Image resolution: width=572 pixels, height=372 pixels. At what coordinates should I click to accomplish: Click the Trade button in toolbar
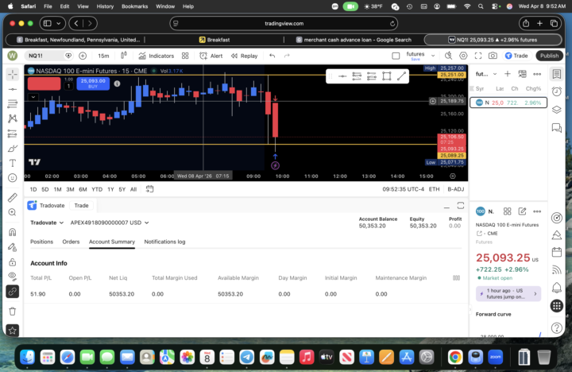pos(516,56)
